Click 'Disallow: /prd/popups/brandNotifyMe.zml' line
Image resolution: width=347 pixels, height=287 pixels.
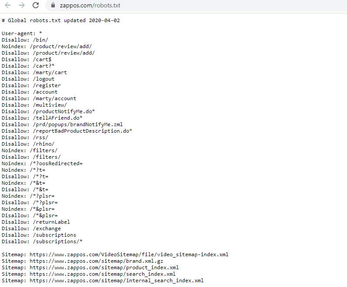pyautogui.click(x=62, y=124)
